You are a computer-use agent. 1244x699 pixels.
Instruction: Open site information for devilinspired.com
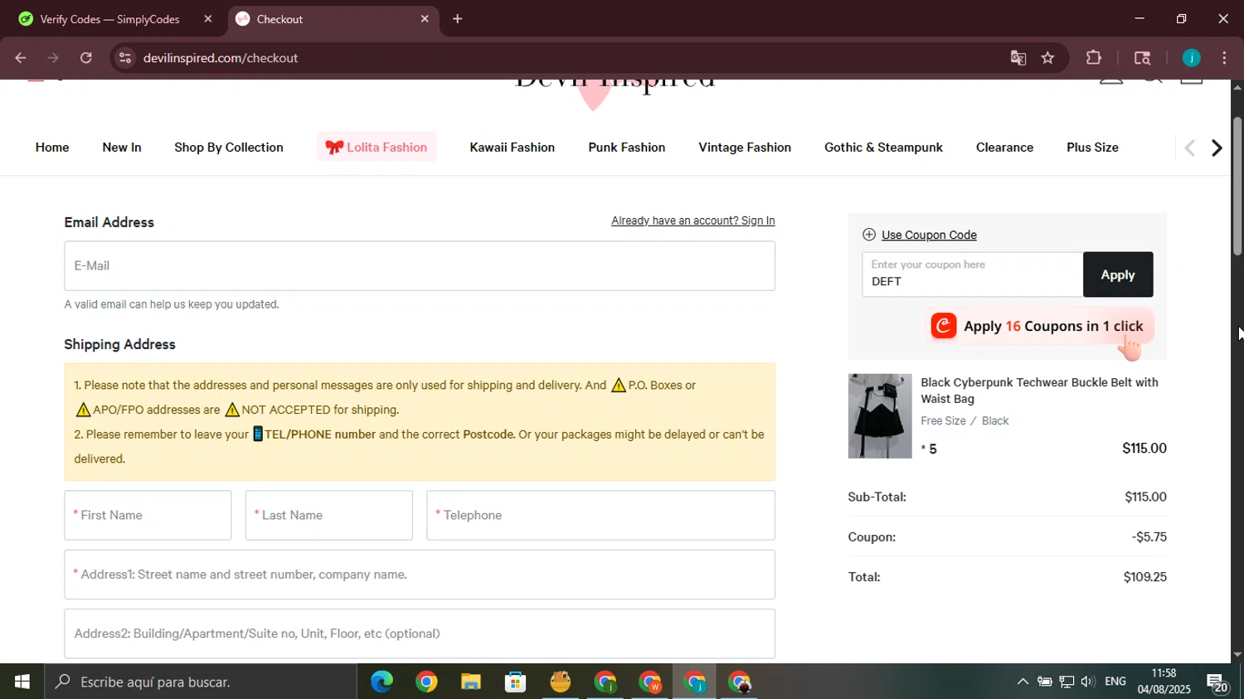point(125,58)
